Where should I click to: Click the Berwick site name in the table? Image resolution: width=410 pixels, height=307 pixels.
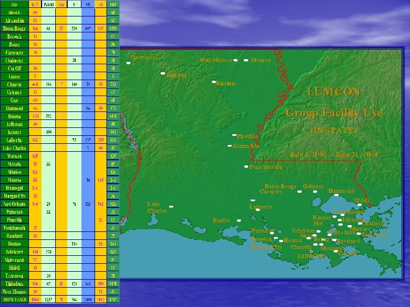14,36
